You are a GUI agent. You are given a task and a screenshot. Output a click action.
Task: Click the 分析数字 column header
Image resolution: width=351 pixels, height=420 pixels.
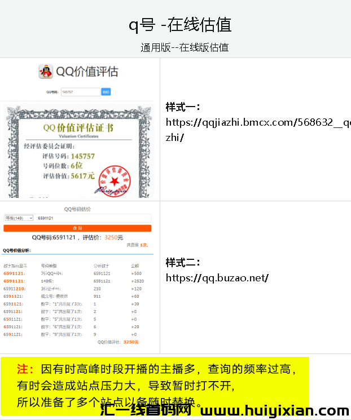102,266
